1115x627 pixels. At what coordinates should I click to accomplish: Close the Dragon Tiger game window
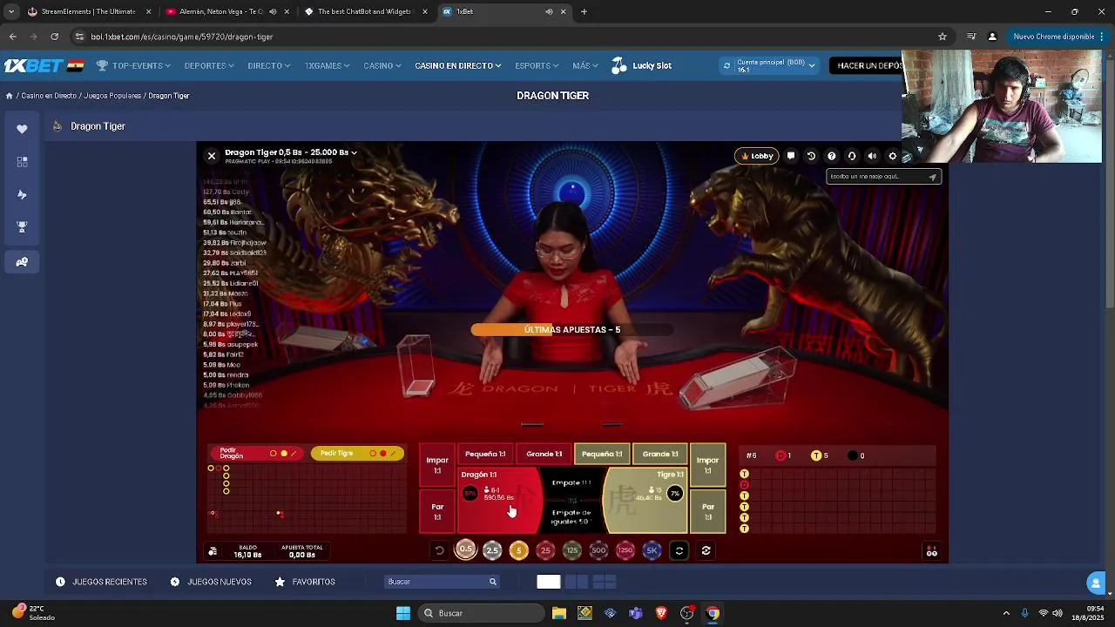click(212, 156)
